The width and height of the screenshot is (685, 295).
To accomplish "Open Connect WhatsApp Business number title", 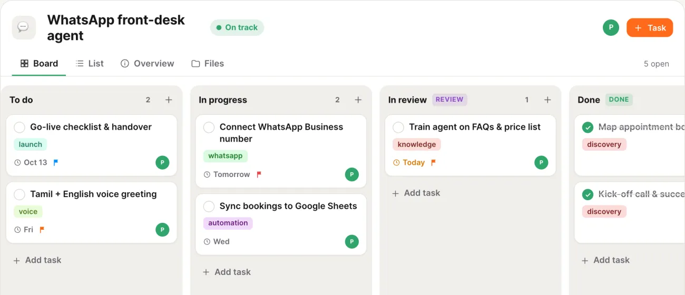I will pyautogui.click(x=281, y=133).
